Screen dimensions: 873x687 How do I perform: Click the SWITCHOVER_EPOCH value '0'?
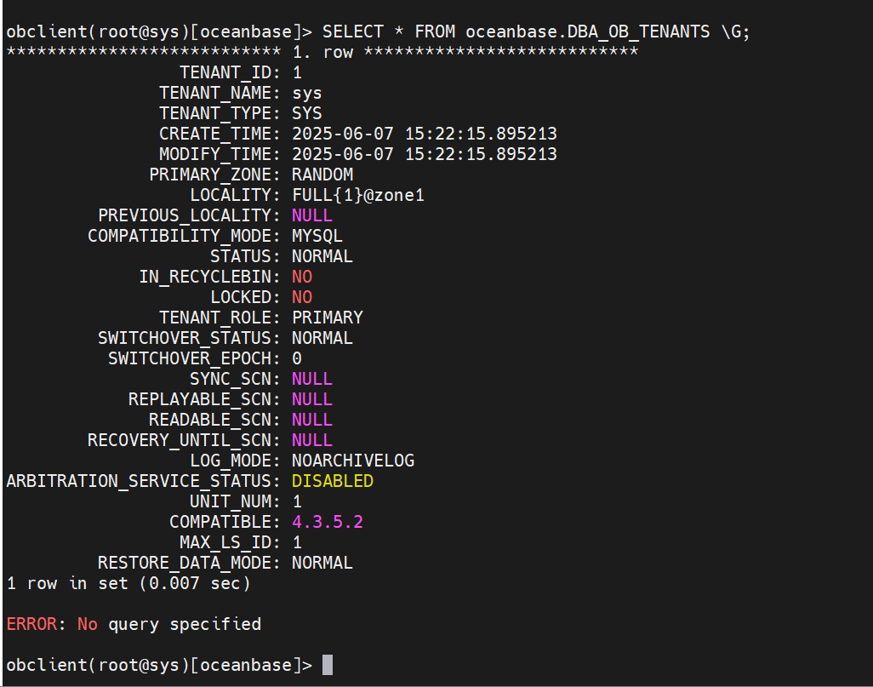tap(297, 358)
